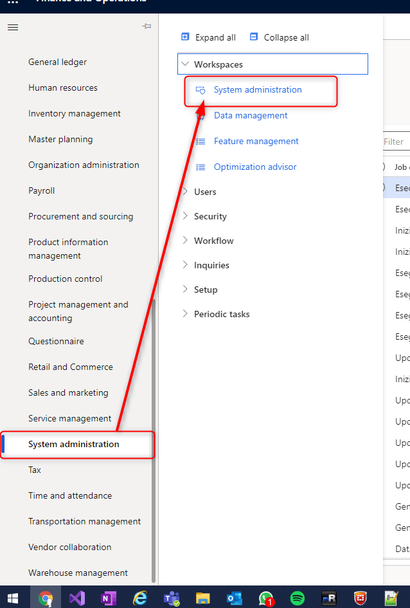410x608 pixels.
Task: Click the Expand all button
Action: pyautogui.click(x=208, y=37)
